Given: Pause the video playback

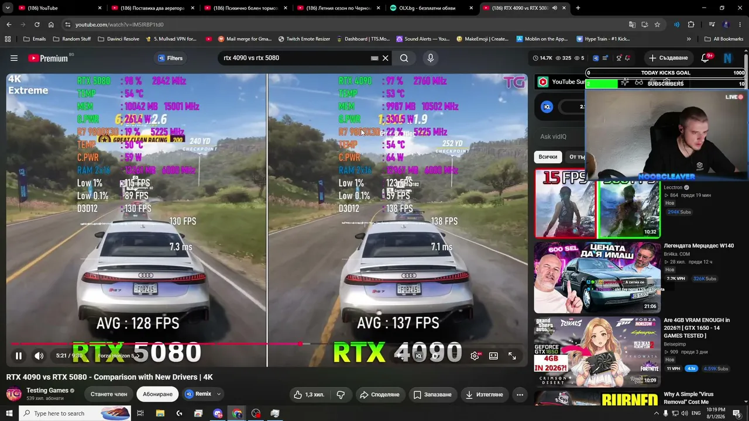Looking at the screenshot, I should (x=19, y=356).
